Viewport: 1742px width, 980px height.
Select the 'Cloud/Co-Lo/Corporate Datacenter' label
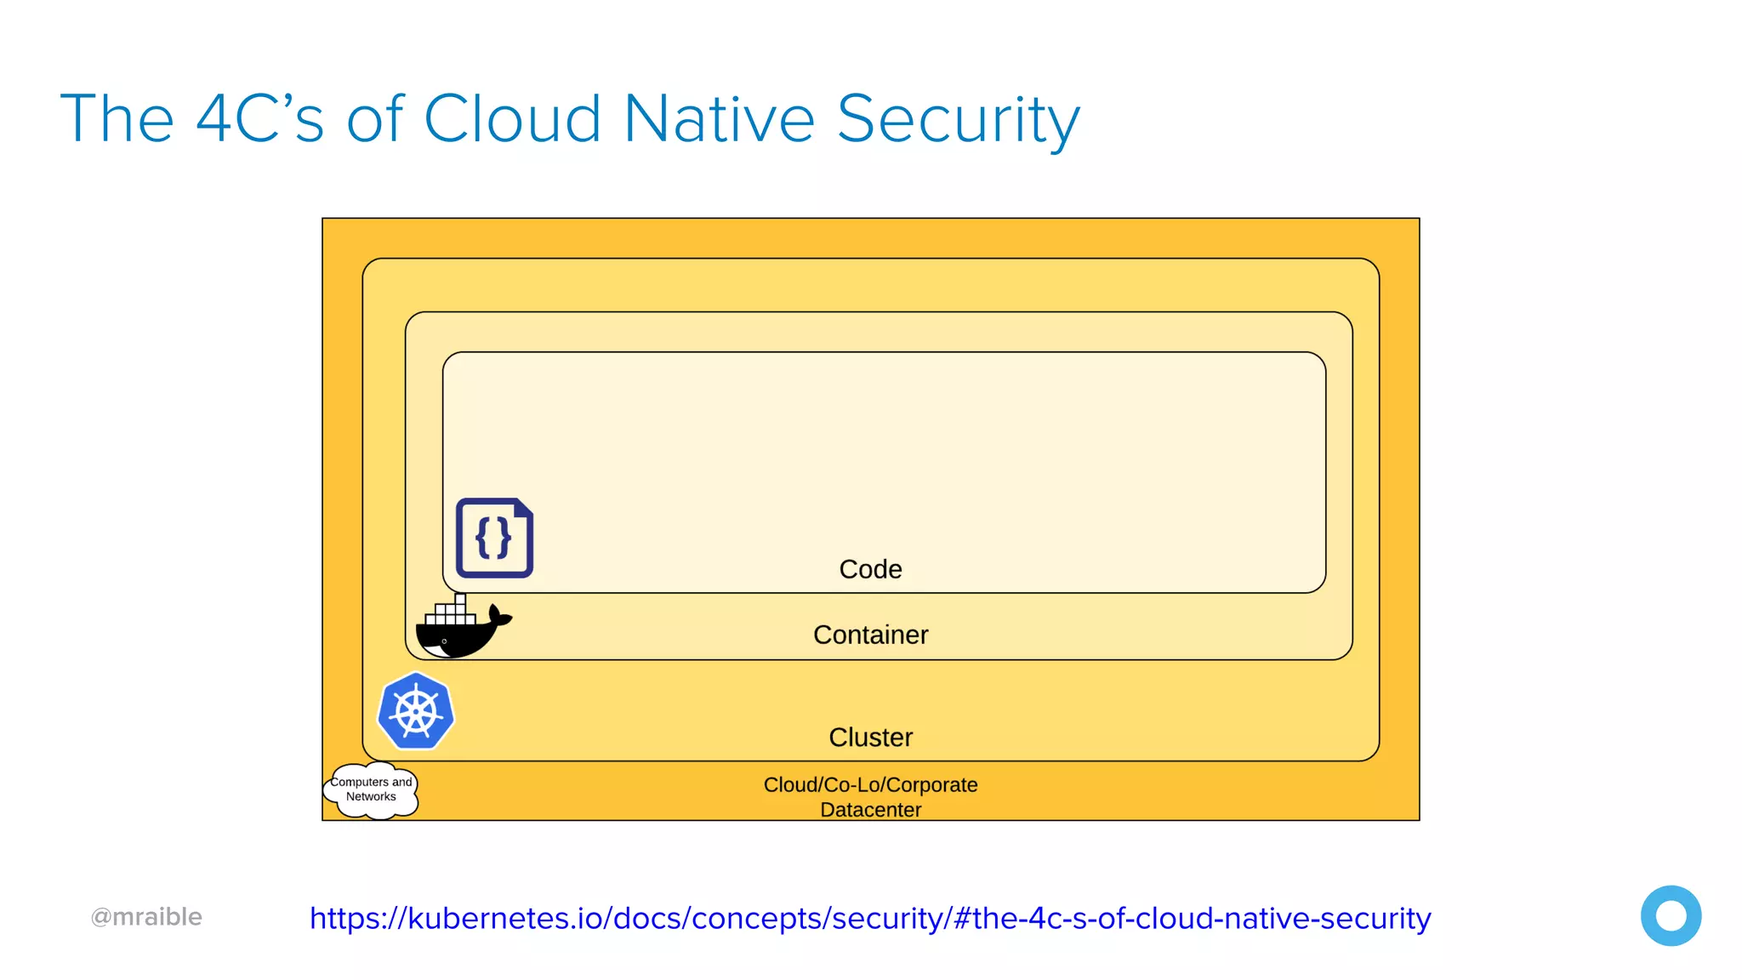click(x=870, y=797)
